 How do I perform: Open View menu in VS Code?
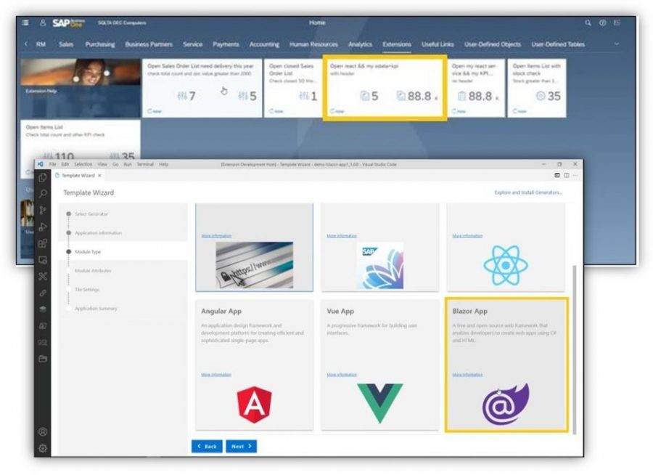tap(102, 164)
